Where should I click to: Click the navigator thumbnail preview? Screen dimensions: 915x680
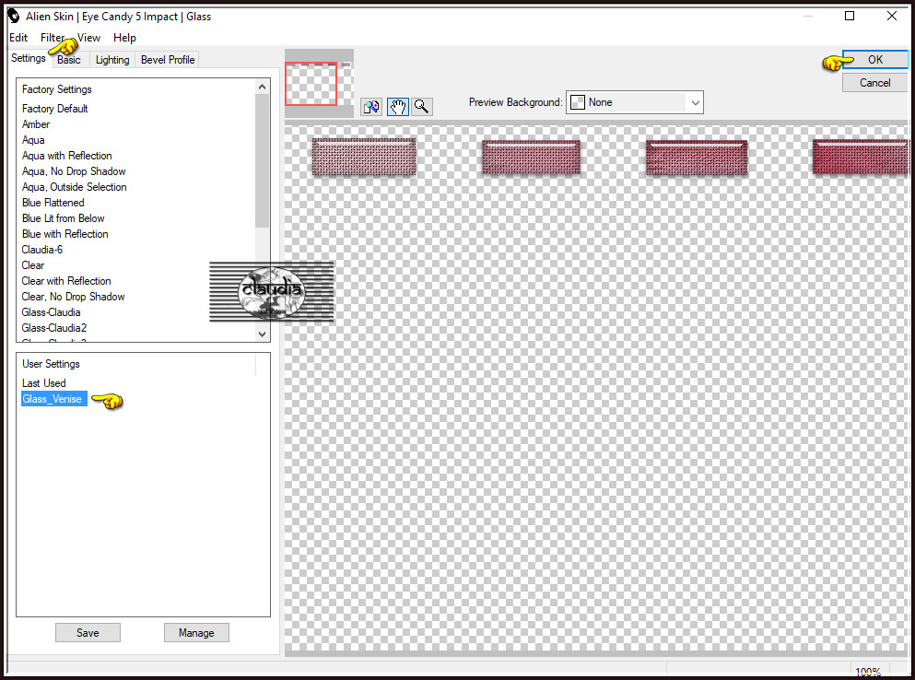coord(319,83)
